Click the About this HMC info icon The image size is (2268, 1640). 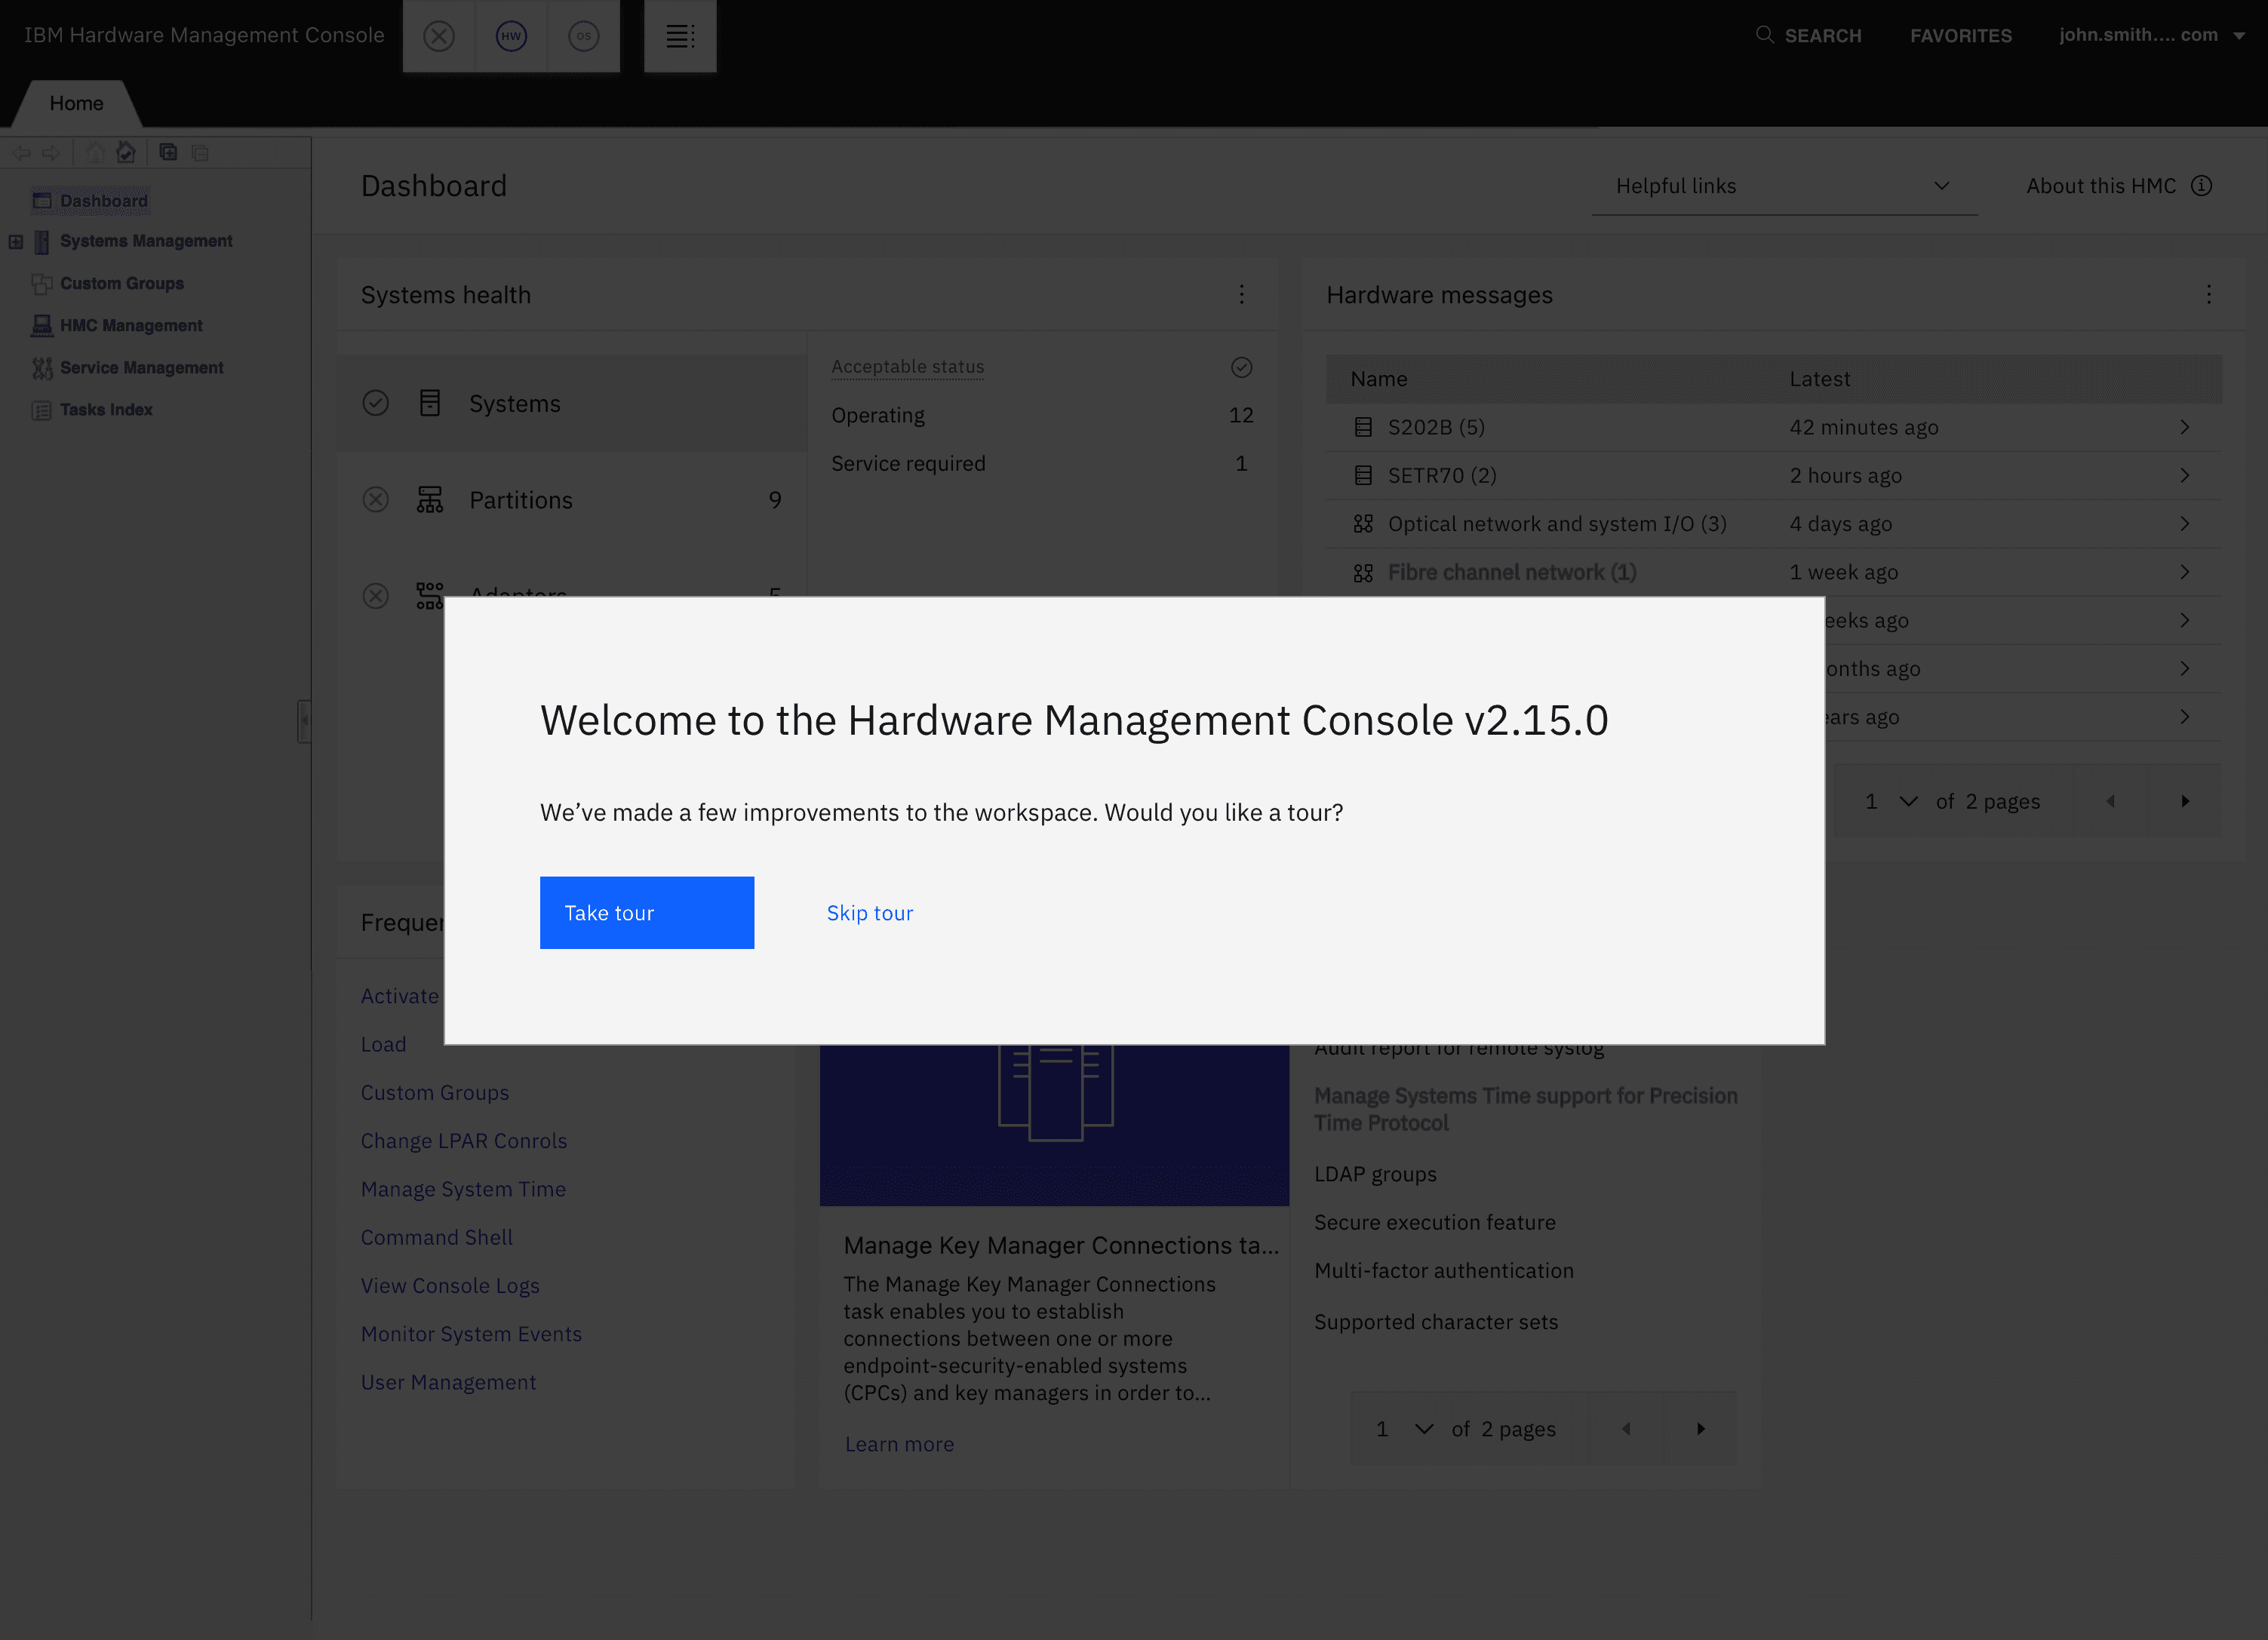2201,186
